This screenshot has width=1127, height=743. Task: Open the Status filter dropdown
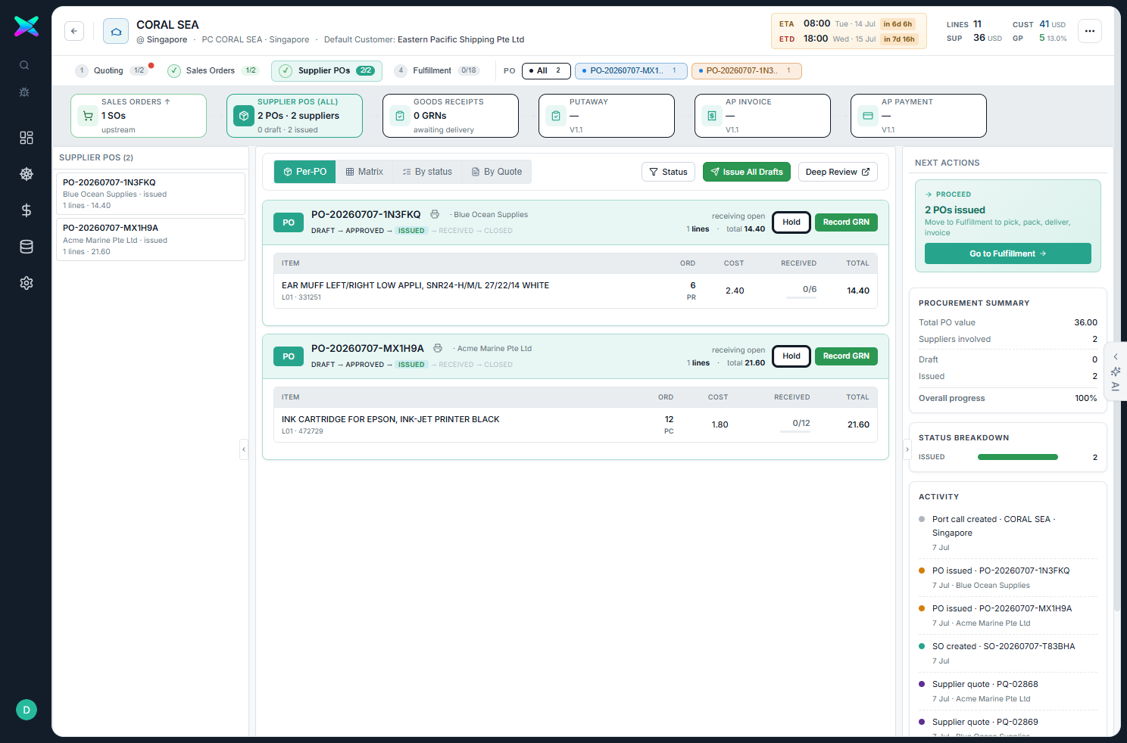coord(668,172)
